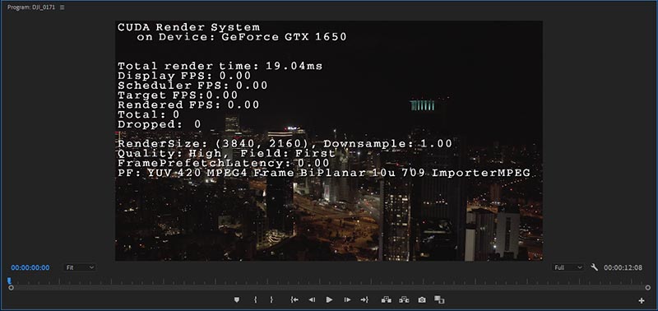Open monitor settings wrench icon
658x311 pixels.
(x=594, y=267)
